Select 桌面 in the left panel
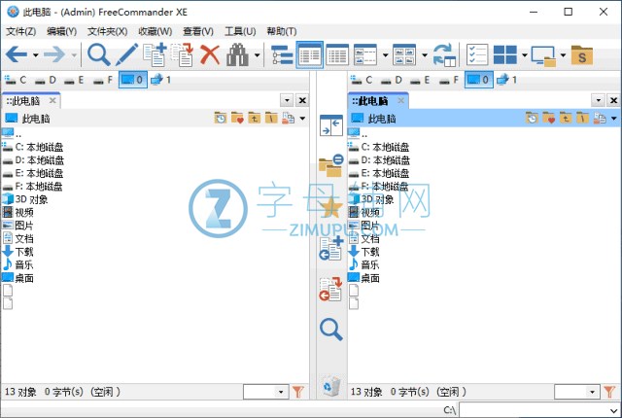The height and width of the screenshot is (418, 622). click(x=18, y=278)
